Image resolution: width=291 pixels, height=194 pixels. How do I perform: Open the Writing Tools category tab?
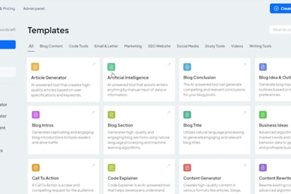pos(260,46)
